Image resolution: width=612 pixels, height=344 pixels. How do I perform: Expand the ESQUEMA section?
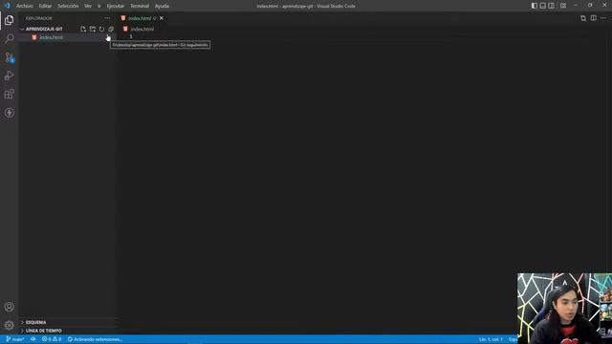[x=35, y=323]
